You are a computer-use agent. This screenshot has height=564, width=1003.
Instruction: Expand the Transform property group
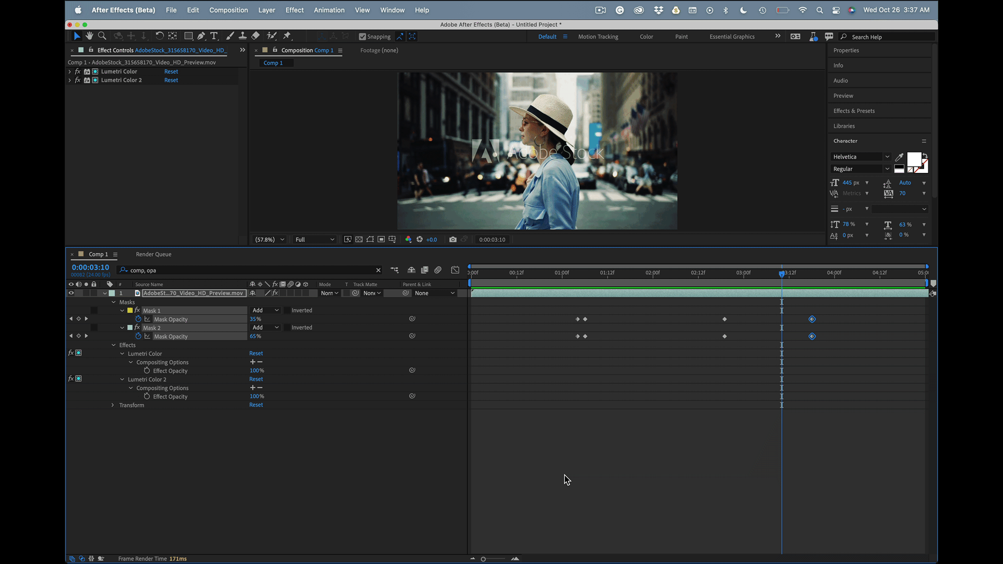tap(113, 405)
